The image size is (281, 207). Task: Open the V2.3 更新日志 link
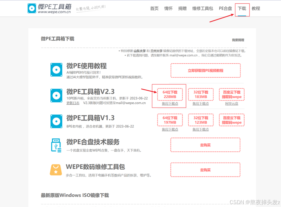pos(73,103)
